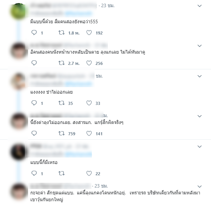The height and width of the screenshot is (206, 211).
Task: Open the menu on the last tweet (กะจะด่า)
Action: pyautogui.click(x=199, y=187)
